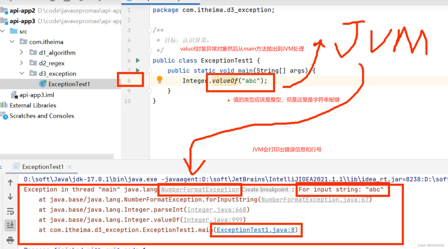The height and width of the screenshot is (249, 448).
Task: Collapse the d3_exception package chevron
Action: pyautogui.click(x=22, y=73)
